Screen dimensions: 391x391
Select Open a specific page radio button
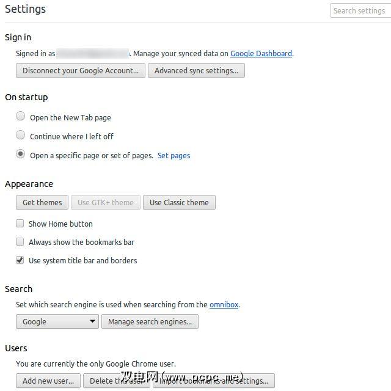(x=21, y=154)
